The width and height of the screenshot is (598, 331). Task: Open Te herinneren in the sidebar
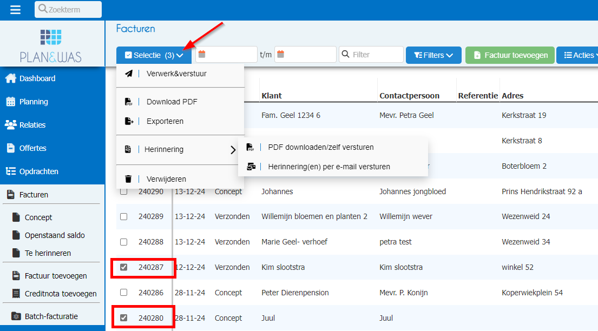48,253
